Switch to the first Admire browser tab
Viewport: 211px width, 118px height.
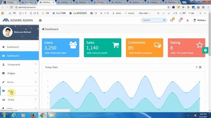[x=10, y=2]
